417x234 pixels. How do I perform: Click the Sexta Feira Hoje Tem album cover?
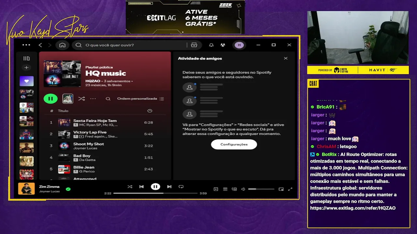tap(64, 123)
